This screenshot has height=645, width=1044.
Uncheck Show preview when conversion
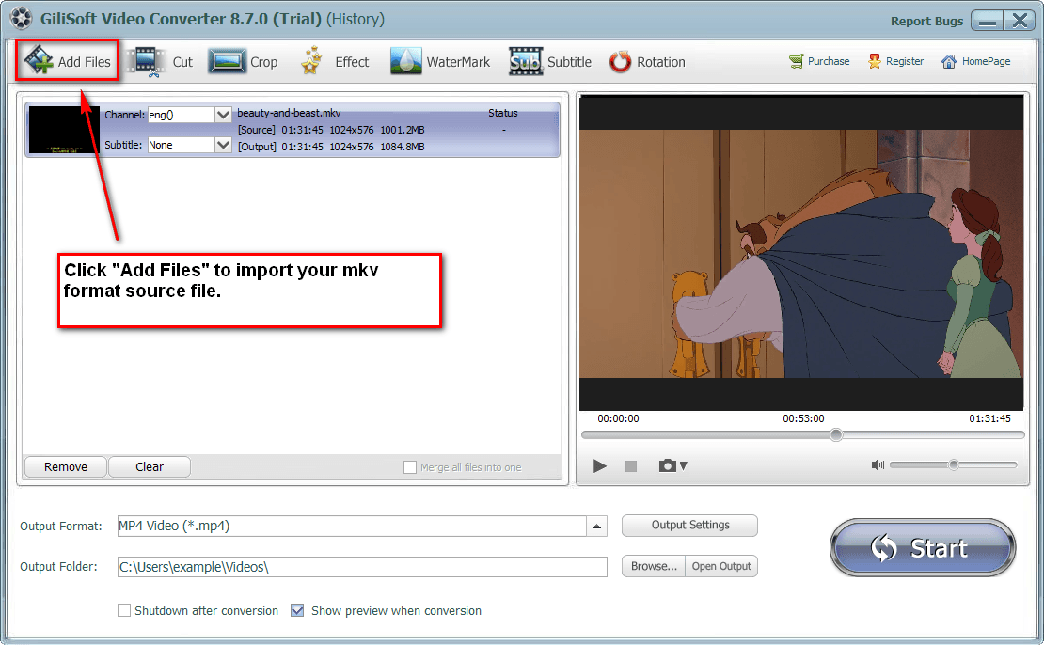pos(297,610)
